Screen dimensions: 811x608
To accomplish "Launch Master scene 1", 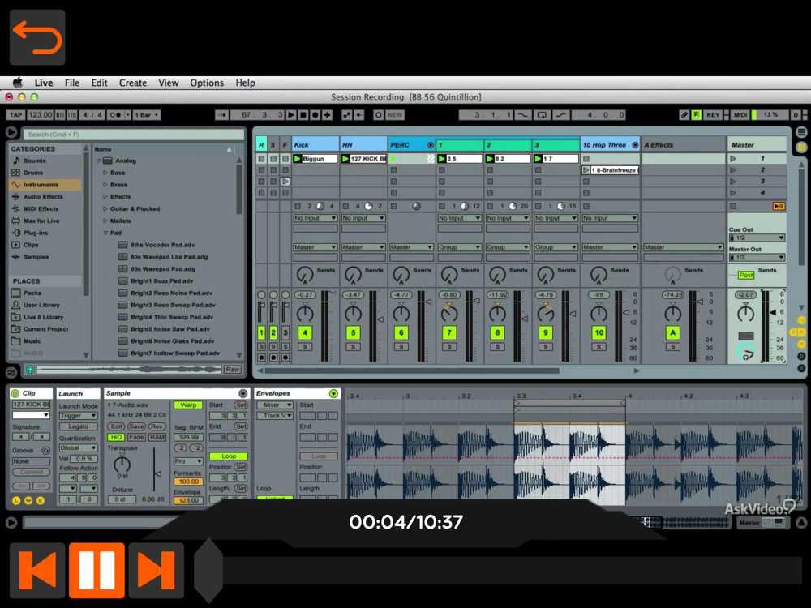I will coord(733,159).
